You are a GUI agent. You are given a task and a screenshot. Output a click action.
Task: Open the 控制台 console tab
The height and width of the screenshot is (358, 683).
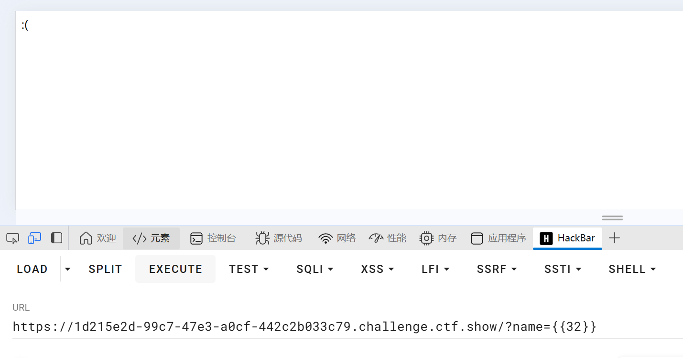click(x=213, y=238)
